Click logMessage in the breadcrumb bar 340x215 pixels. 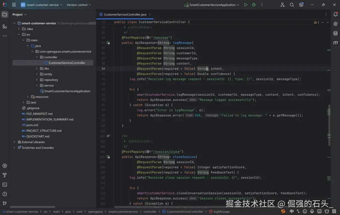[221, 212]
